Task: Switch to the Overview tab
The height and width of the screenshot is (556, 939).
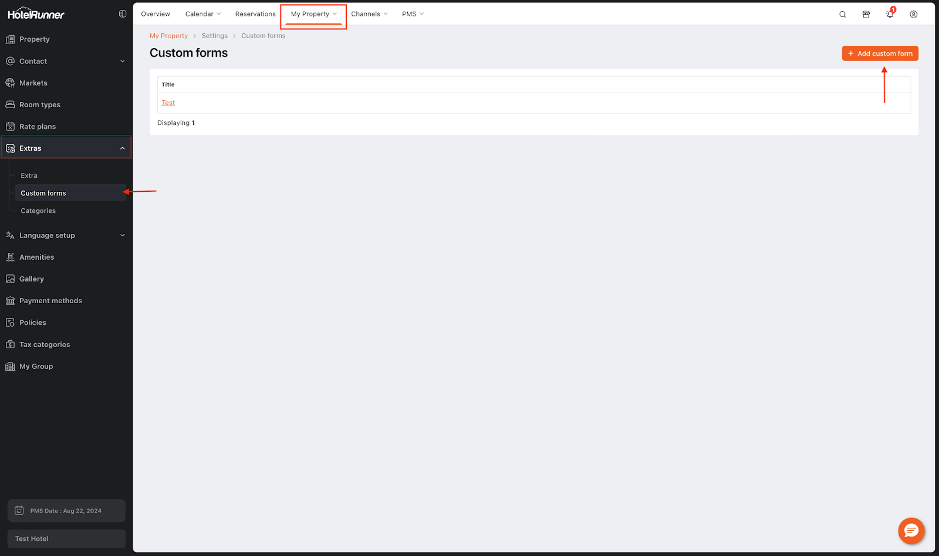Action: [156, 14]
